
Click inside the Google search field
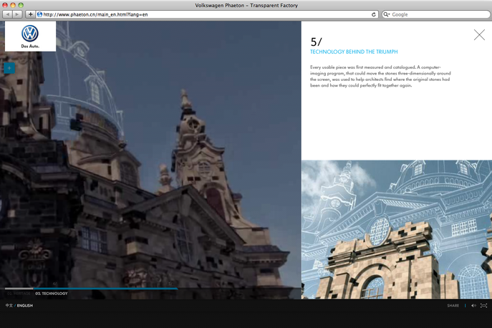tap(437, 14)
